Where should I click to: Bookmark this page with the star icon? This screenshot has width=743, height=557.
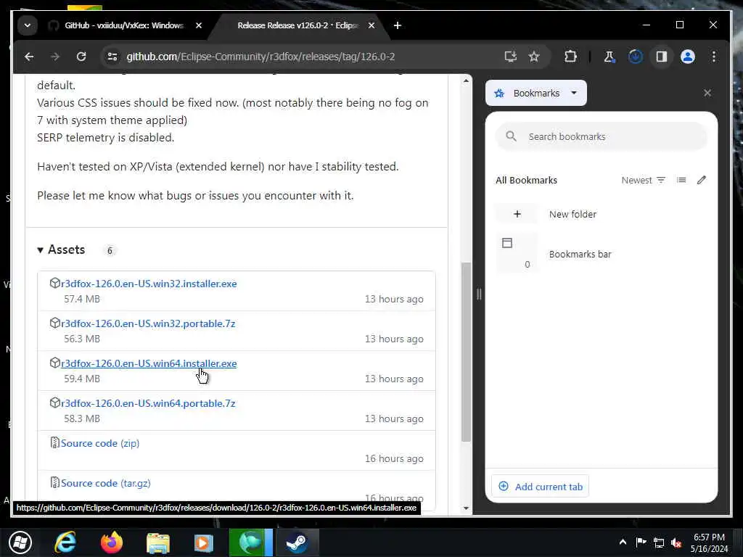coord(534,57)
